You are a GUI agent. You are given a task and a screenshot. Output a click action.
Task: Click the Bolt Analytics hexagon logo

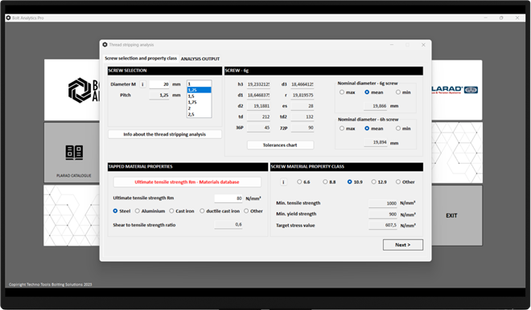(x=80, y=90)
